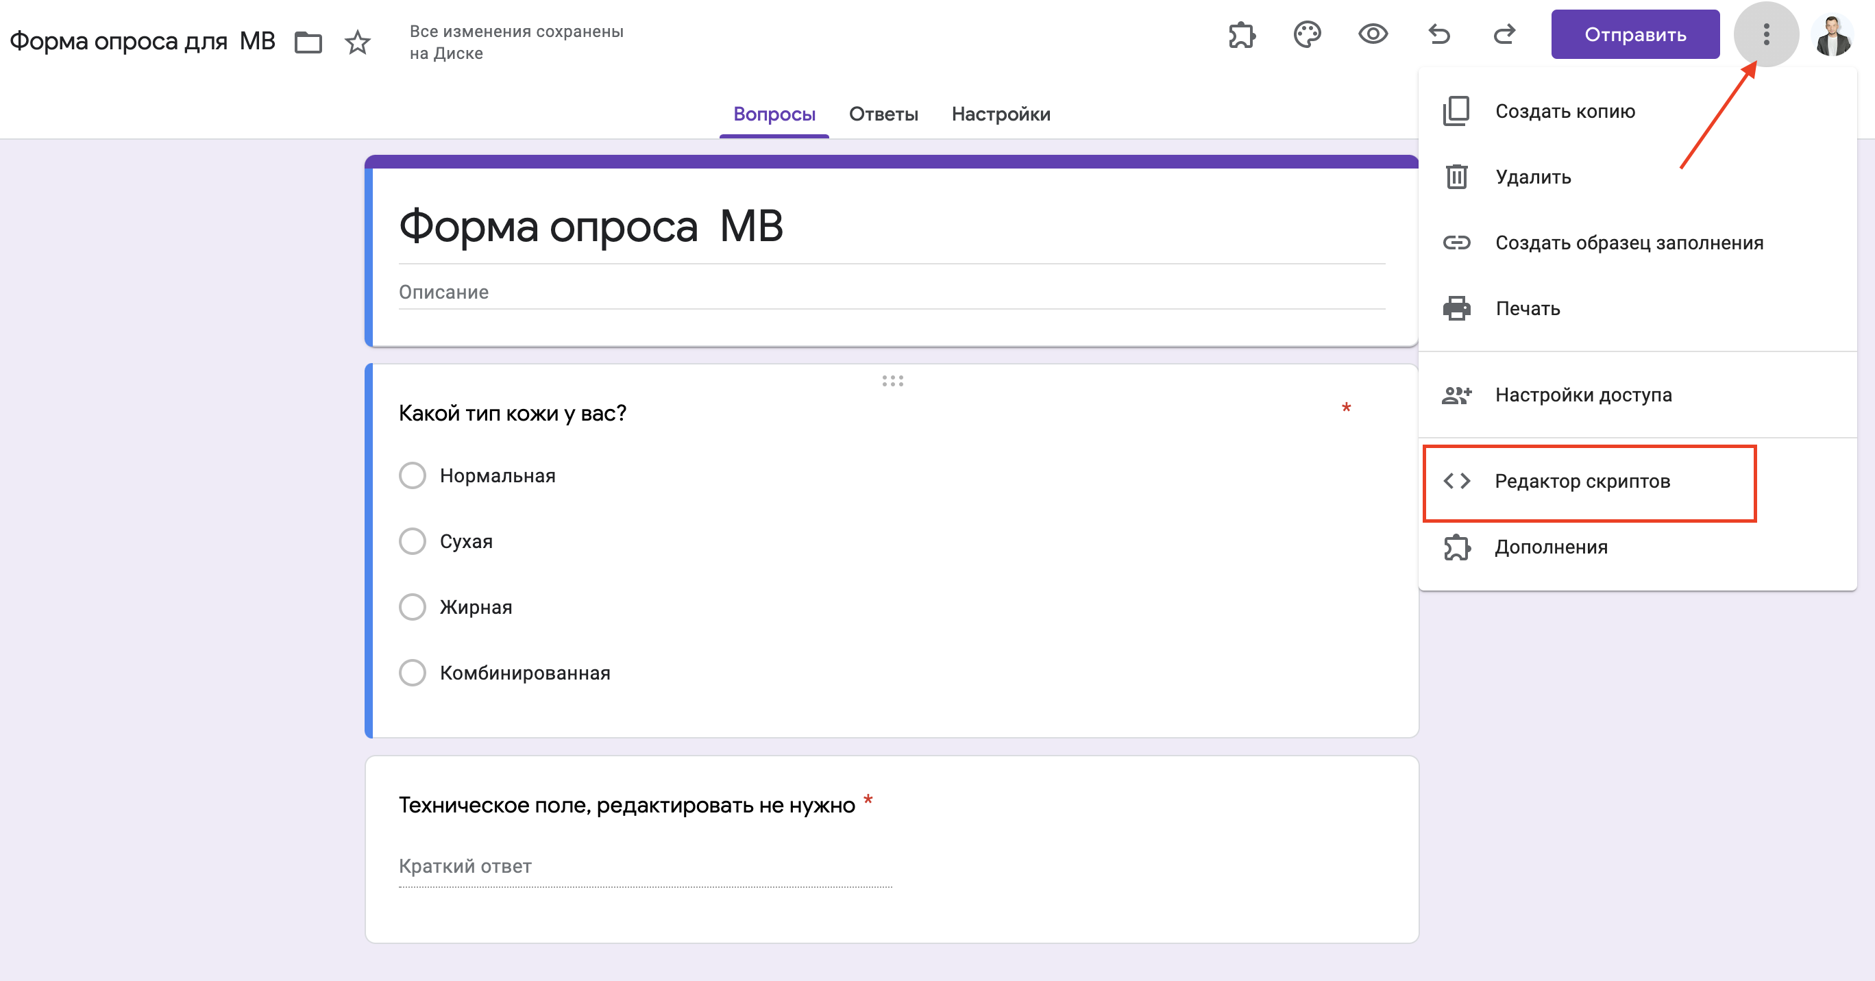1875x981 pixels.
Task: Choose Создать образец заполнения menu entry
Action: (x=1637, y=243)
